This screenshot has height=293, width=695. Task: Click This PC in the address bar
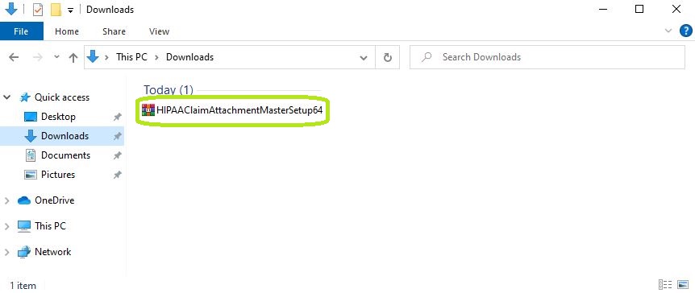131,57
